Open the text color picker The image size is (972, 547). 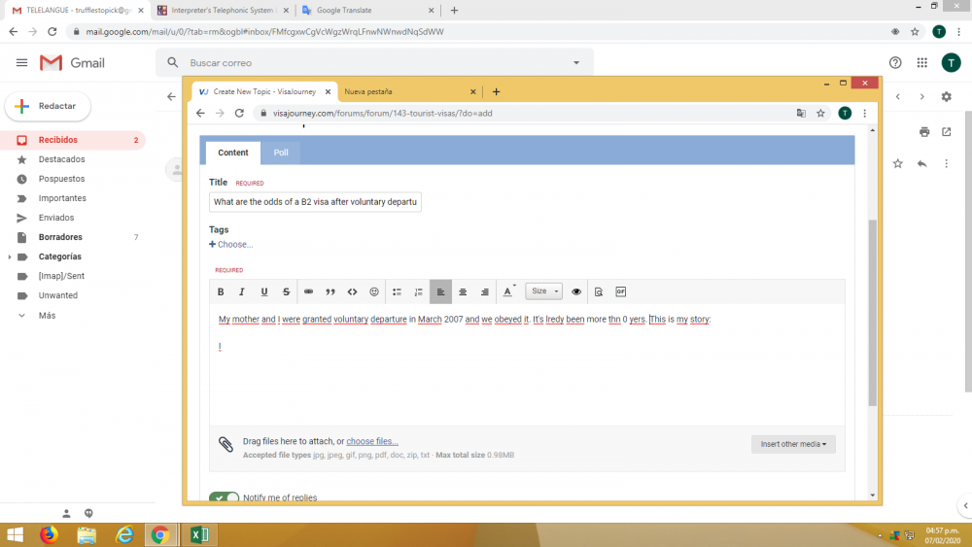[508, 291]
